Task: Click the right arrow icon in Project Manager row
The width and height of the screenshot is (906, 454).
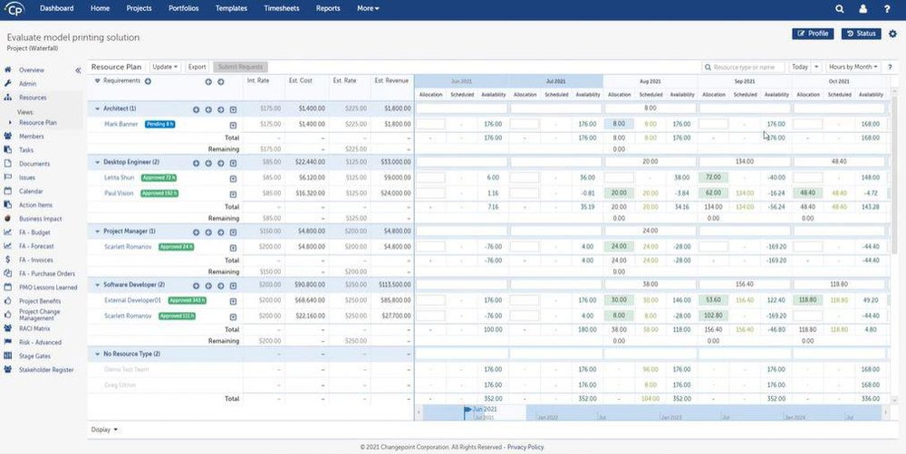Action: click(221, 232)
